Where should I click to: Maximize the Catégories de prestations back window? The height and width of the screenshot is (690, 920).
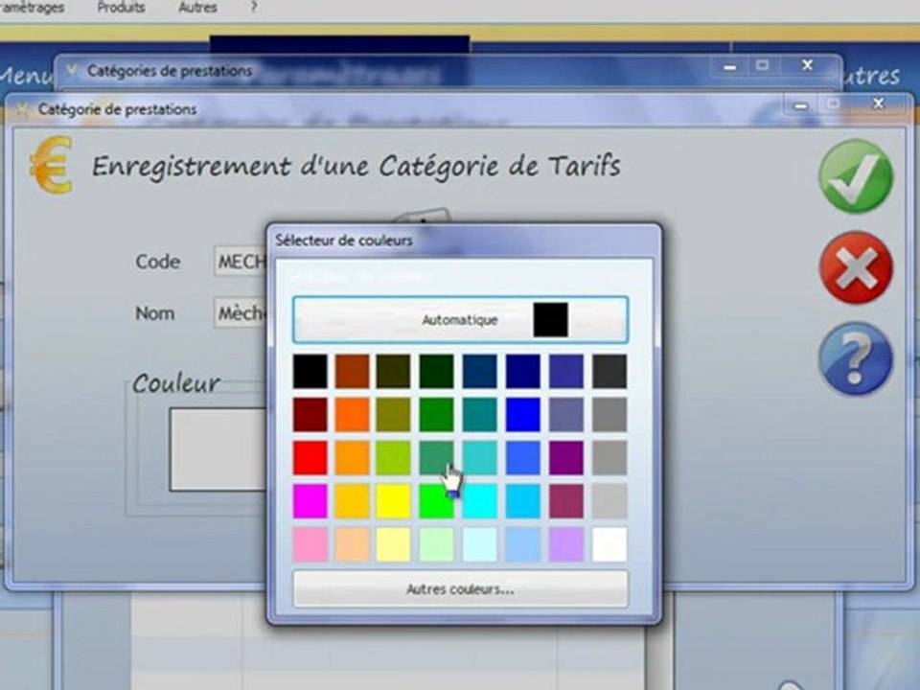pyautogui.click(x=762, y=65)
